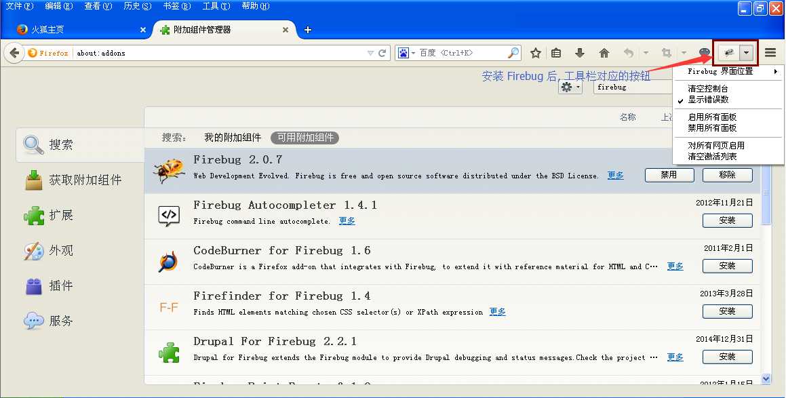Open the screenshot tool's dropdown arrow
The height and width of the screenshot is (398, 786).
click(x=684, y=53)
